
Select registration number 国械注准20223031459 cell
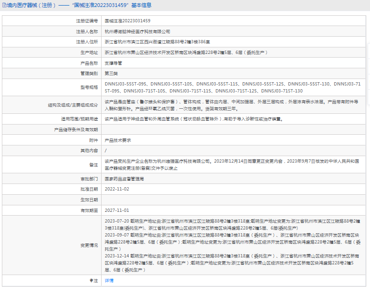[127, 21]
